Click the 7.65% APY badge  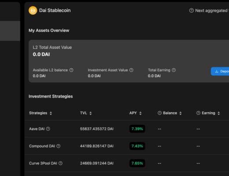[x=137, y=163]
